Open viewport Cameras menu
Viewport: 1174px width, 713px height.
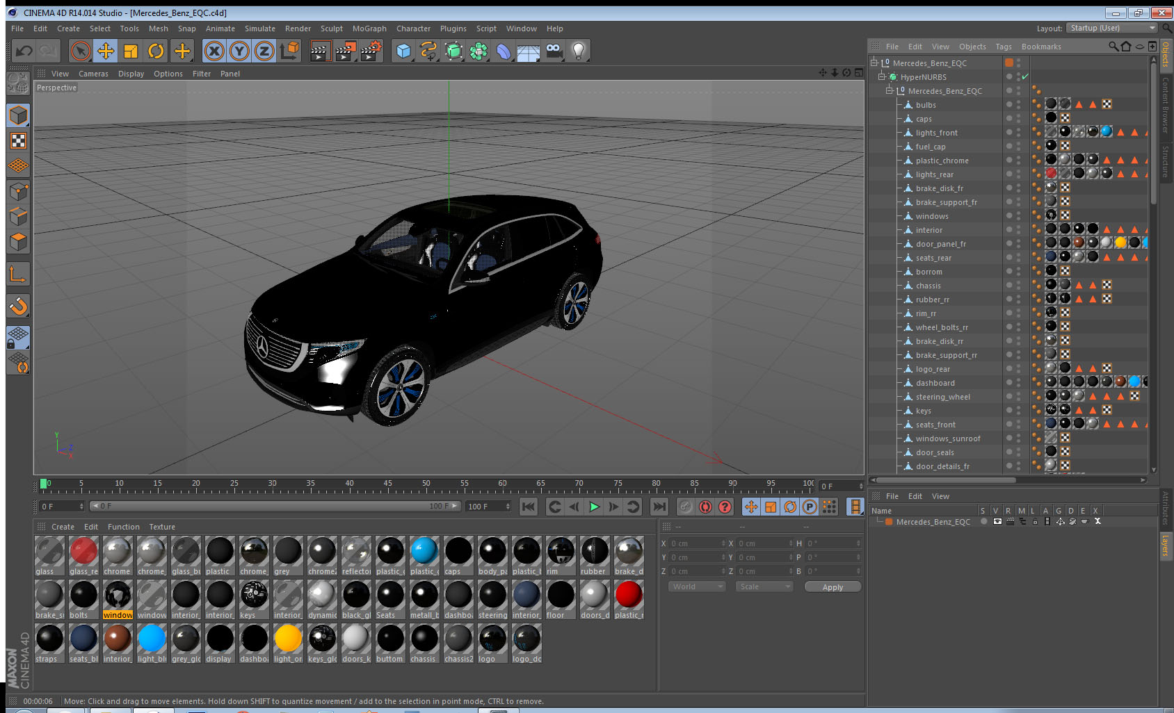(93, 74)
